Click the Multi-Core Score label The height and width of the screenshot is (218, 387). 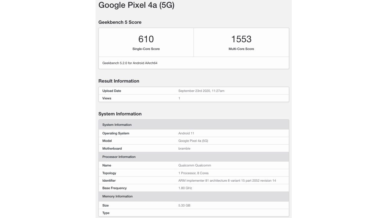241,49
